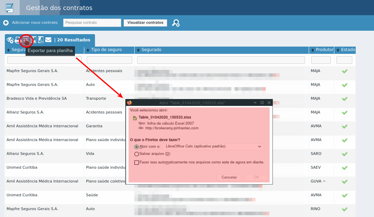Click status checkmark in Bradesco Vida row
The image size is (374, 217).
point(345,99)
